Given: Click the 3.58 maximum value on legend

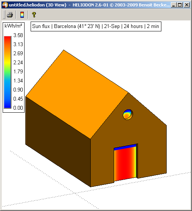Looking at the screenshot, I should pos(18,35).
